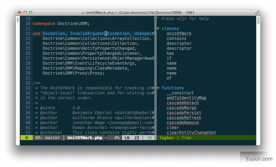The width and height of the screenshot is (276, 167).
Task: Select the 'contains' tag under classes
Action: click(177, 39)
